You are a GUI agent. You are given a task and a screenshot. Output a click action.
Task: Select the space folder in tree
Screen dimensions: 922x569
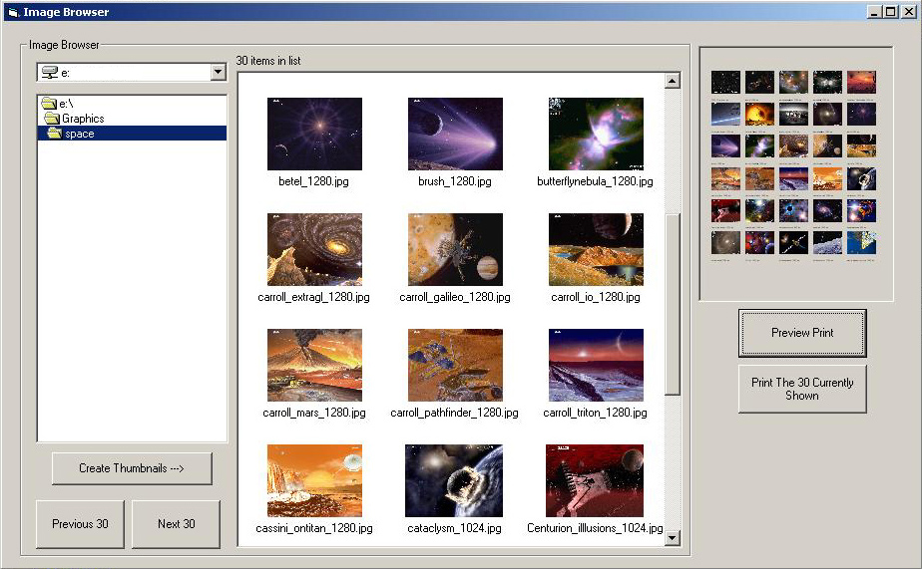79,134
